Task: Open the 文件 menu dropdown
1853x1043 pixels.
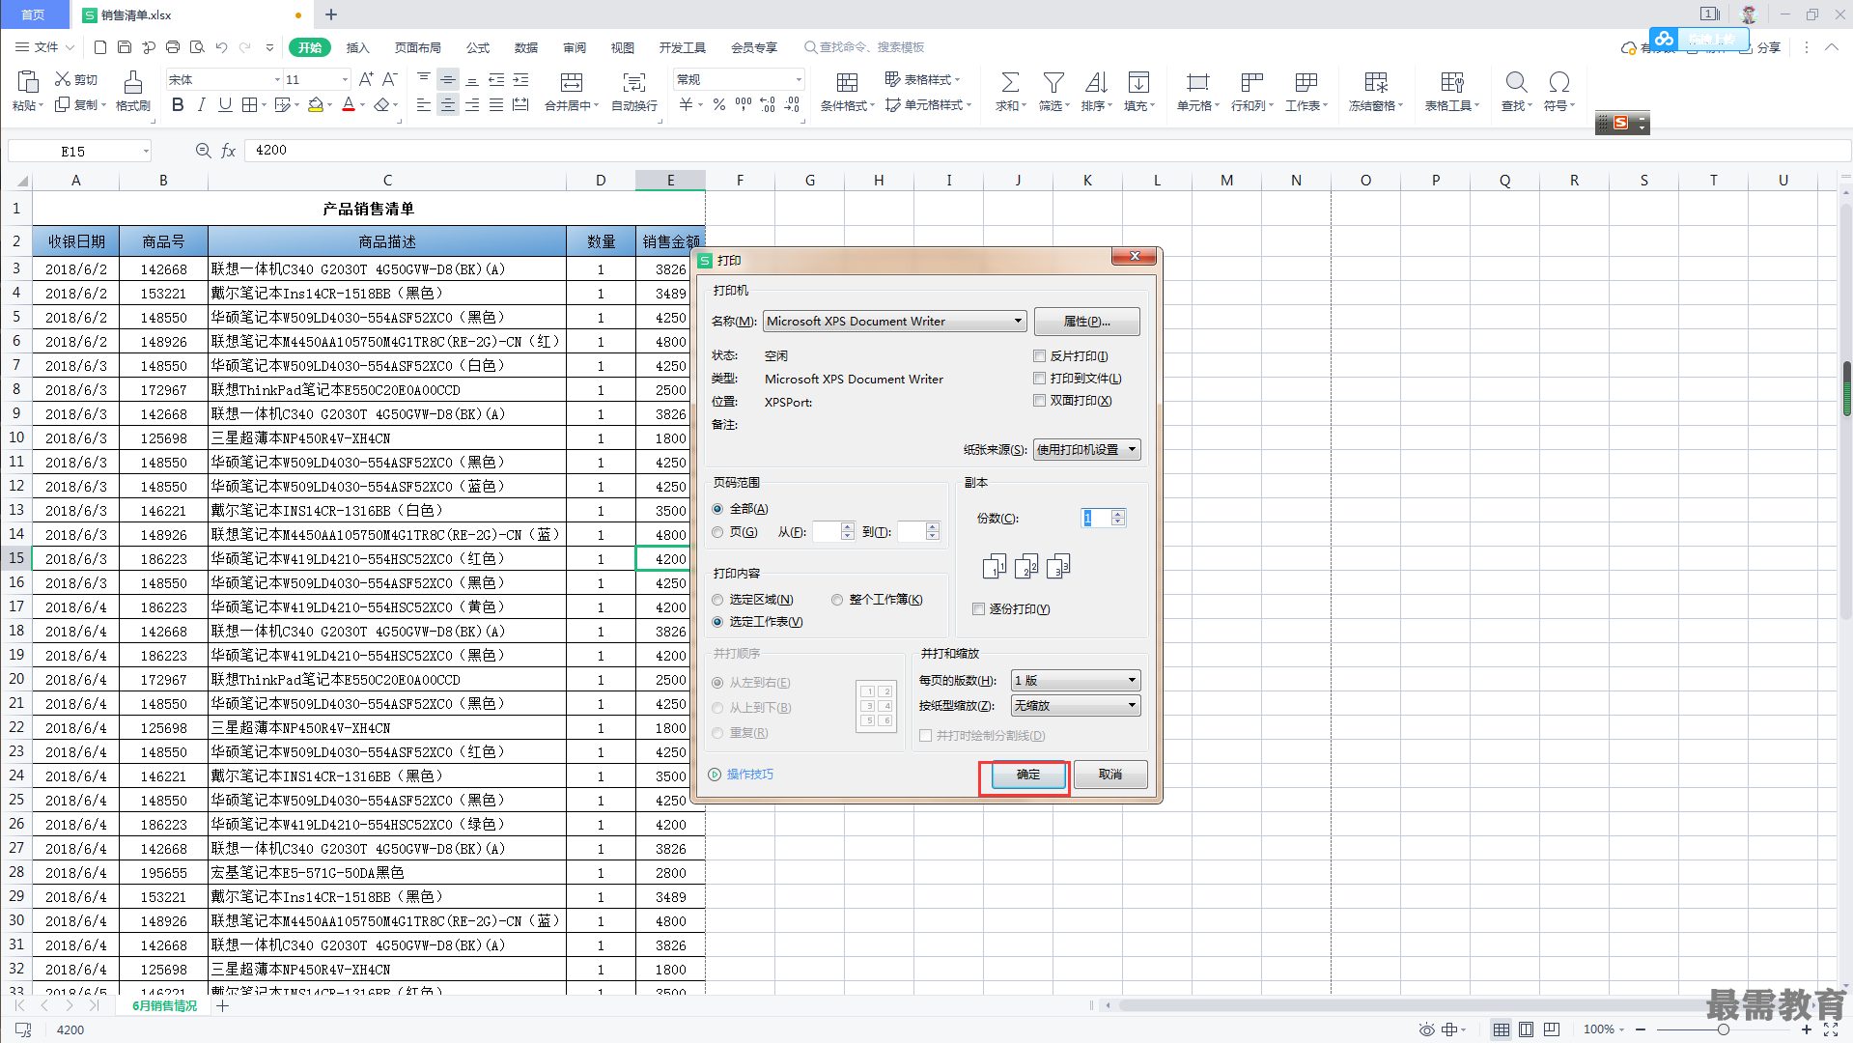Action: click(x=45, y=47)
